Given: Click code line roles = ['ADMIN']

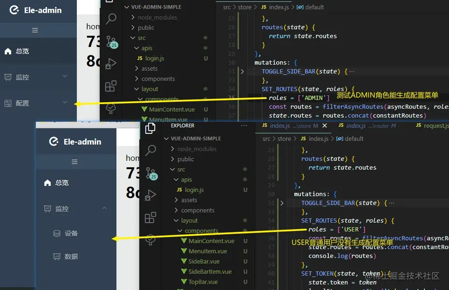Looking at the screenshot, I should (x=299, y=98).
